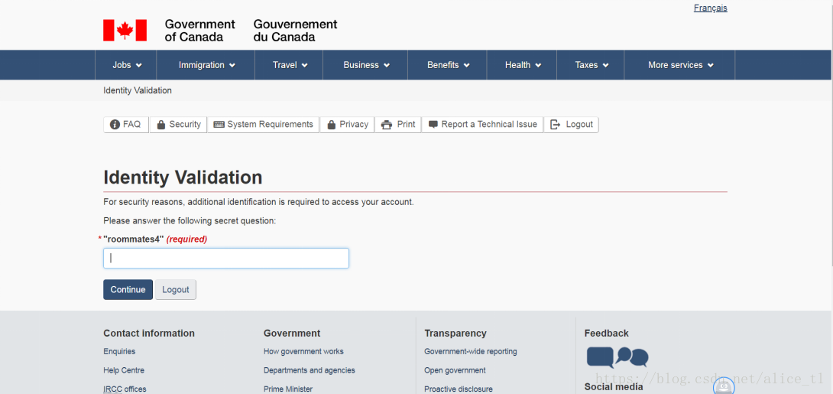833x394 pixels.
Task: Select the Print toolbar label
Action: tap(406, 125)
